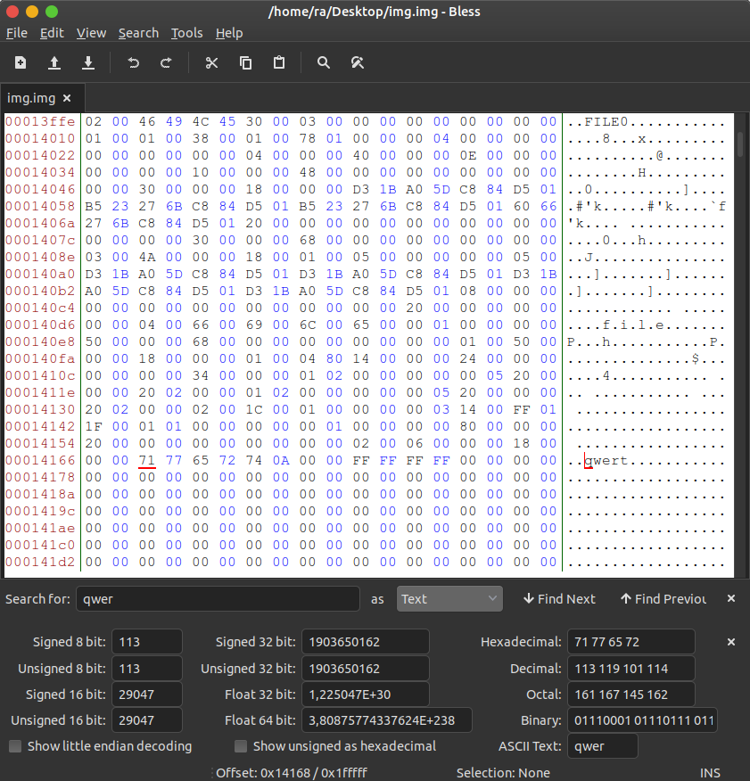Create a new file with toolbar icon

coord(21,62)
